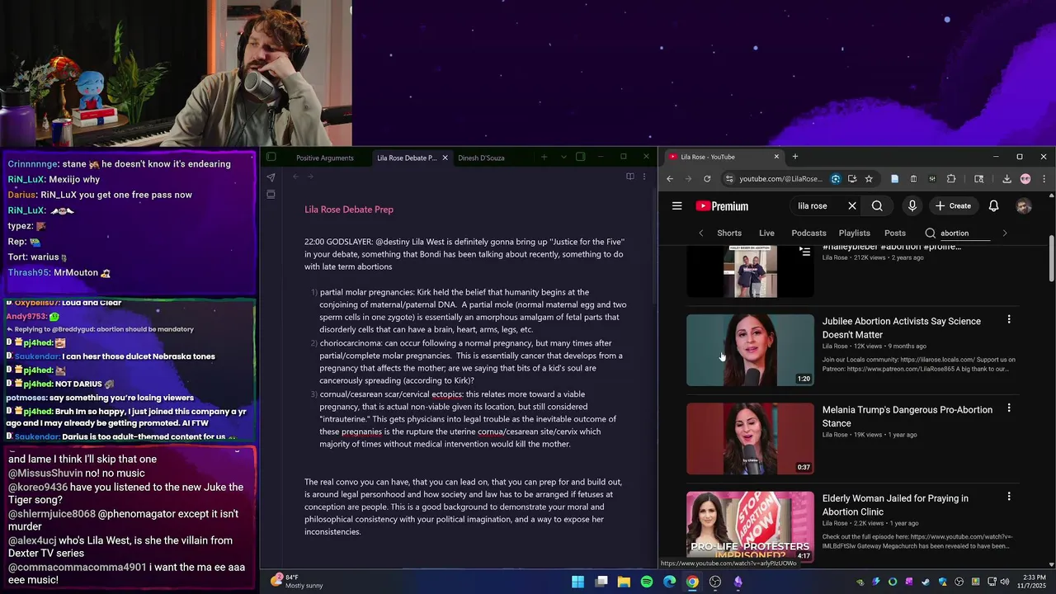Open Obsidian from the taskbar
Screen dimensions: 1056x594
tap(738, 582)
